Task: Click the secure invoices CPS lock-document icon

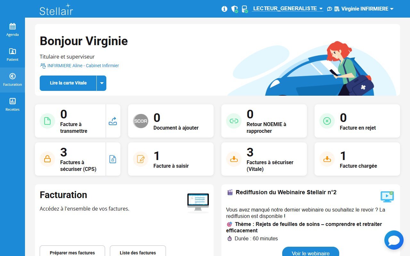Action: 113,159
